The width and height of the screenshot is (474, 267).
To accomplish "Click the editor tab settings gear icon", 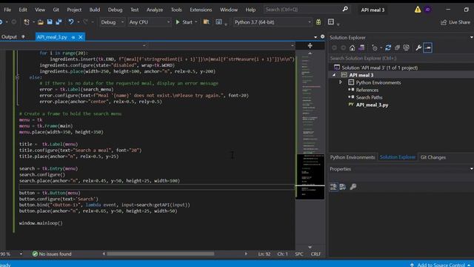I will (323, 36).
